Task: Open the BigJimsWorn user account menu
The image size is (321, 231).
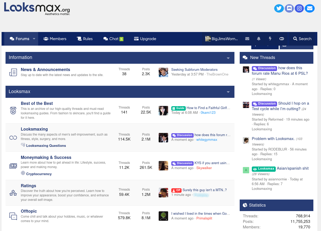Action: pyautogui.click(x=222, y=39)
